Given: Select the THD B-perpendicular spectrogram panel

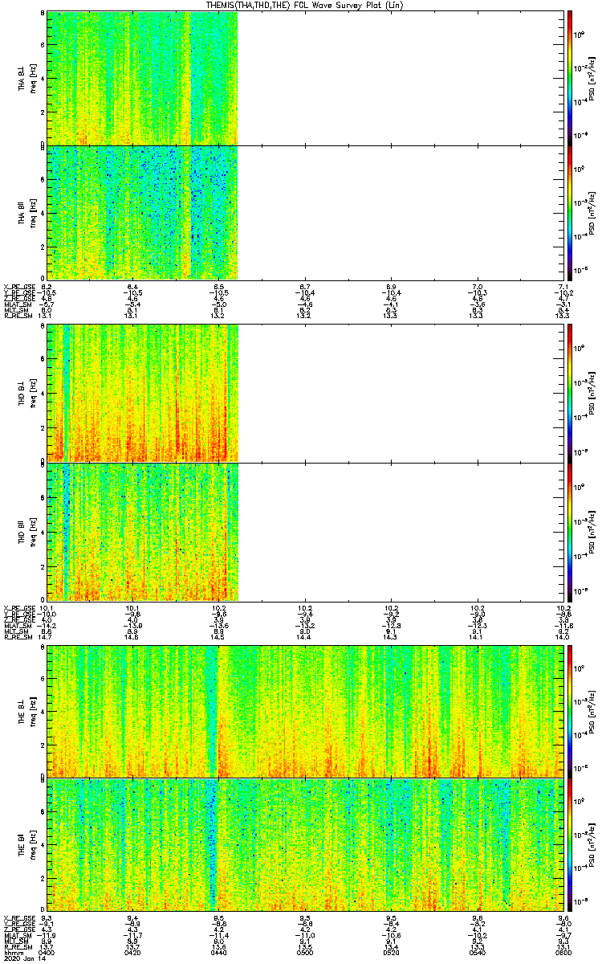Looking at the screenshot, I should pos(305,394).
